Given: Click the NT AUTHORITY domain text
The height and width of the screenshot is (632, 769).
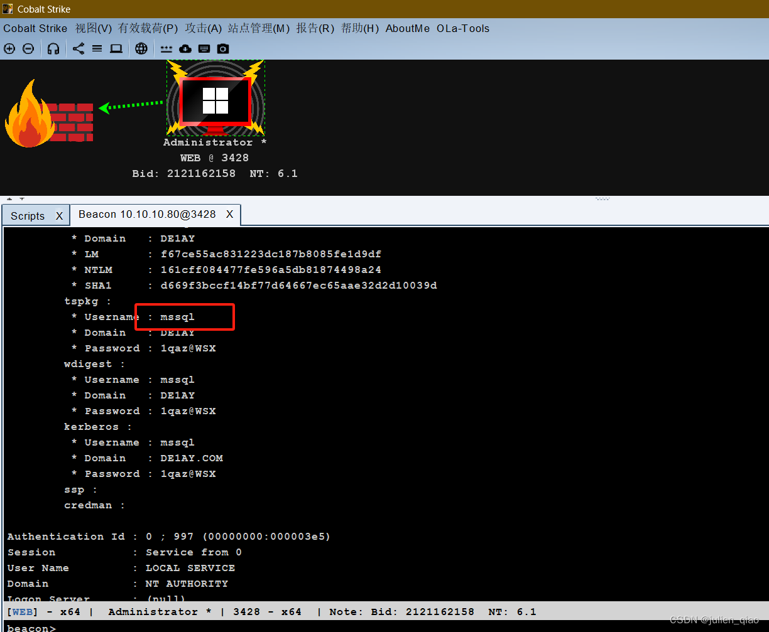Looking at the screenshot, I should 187,584.
